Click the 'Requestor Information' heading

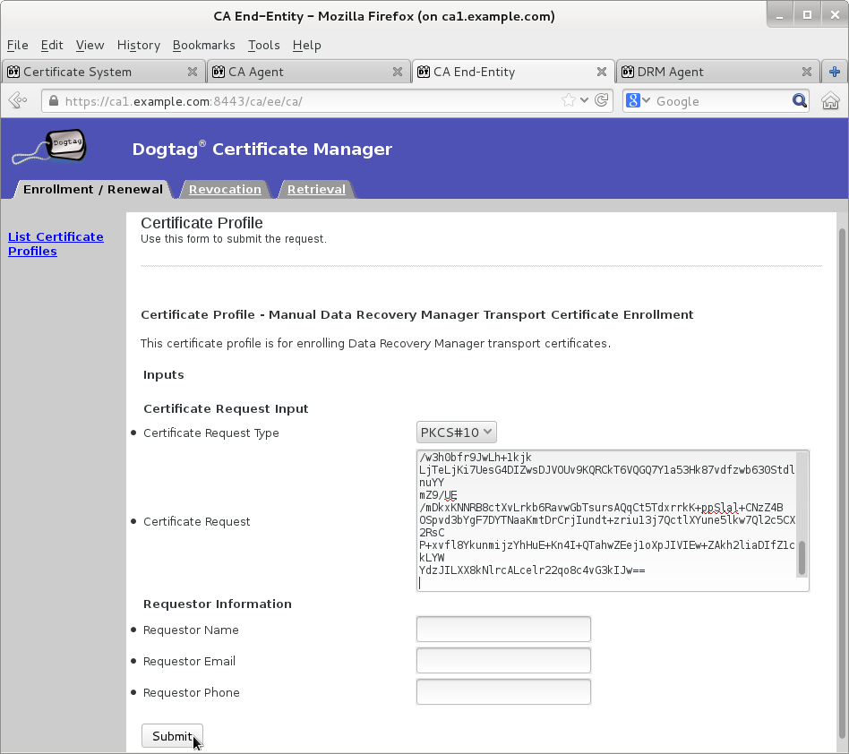pyautogui.click(x=217, y=604)
